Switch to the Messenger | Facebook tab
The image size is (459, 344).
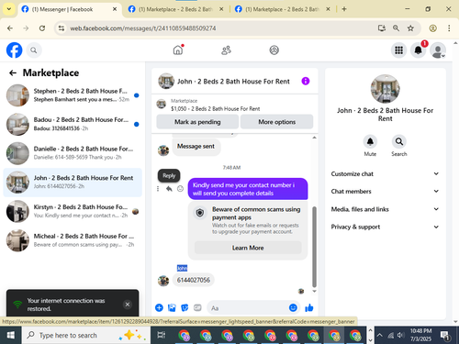[x=70, y=9]
